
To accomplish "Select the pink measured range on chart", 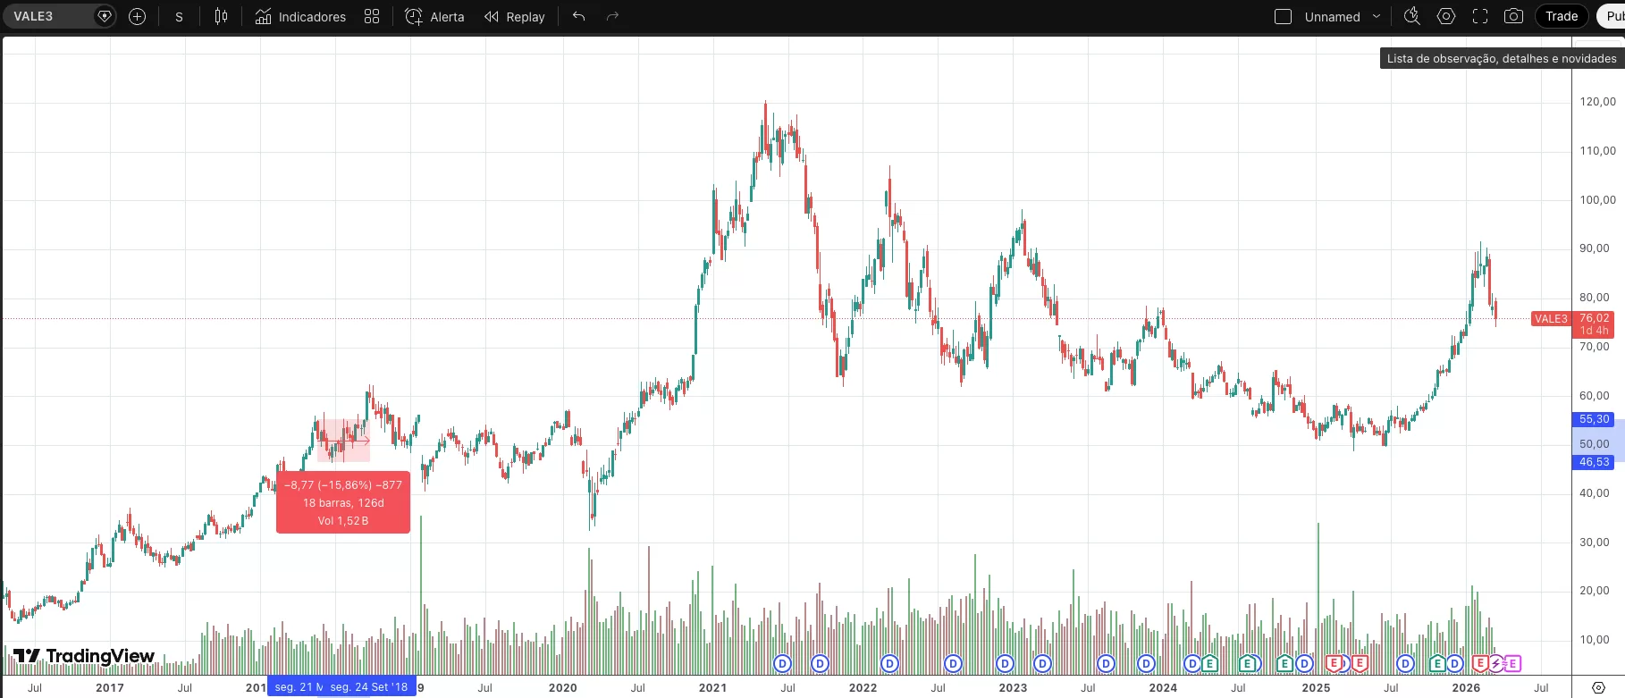I will point(344,440).
